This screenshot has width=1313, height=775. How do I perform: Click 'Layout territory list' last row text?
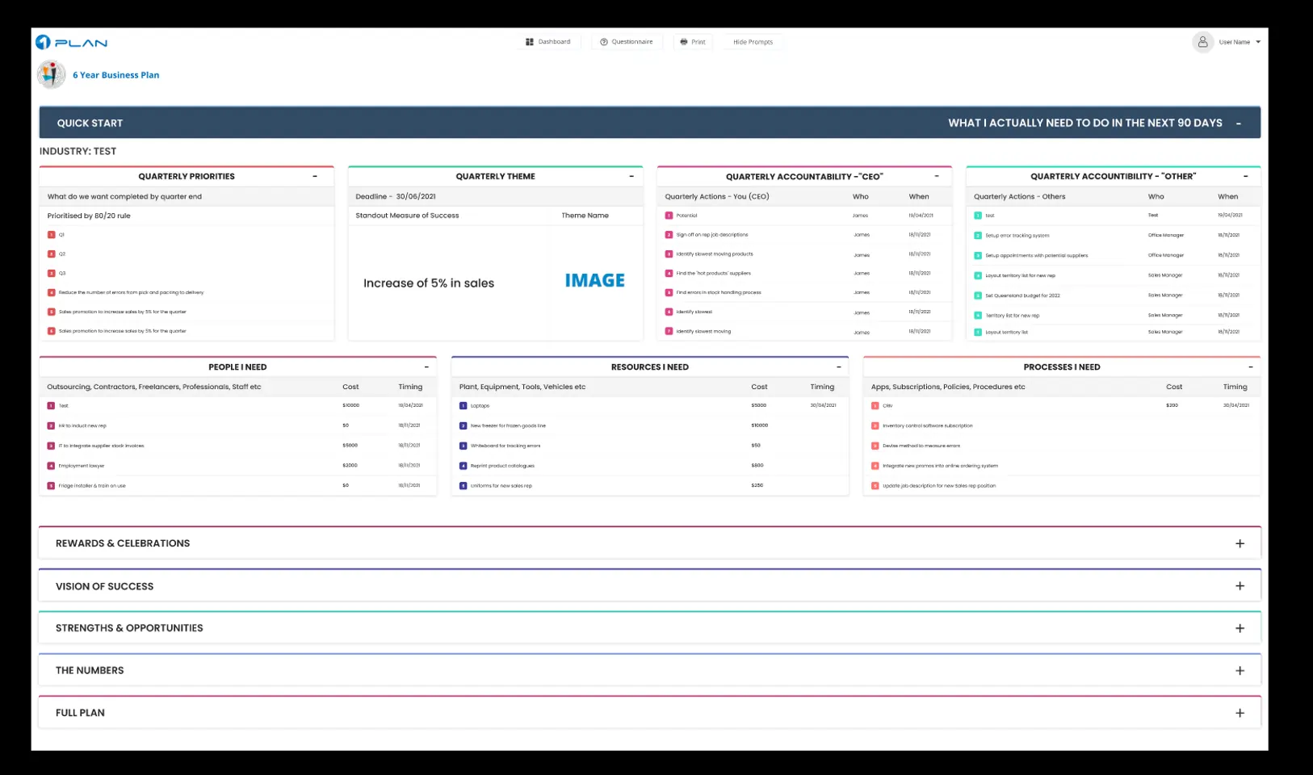pos(1007,332)
